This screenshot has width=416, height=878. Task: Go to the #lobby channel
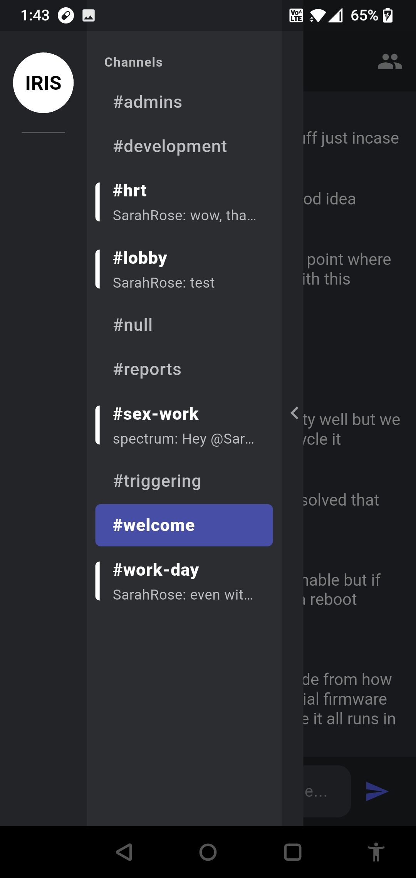coord(184,269)
